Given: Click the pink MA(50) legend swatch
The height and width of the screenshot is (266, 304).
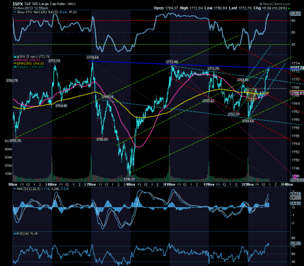Looking at the screenshot, I should [x=15, y=60].
